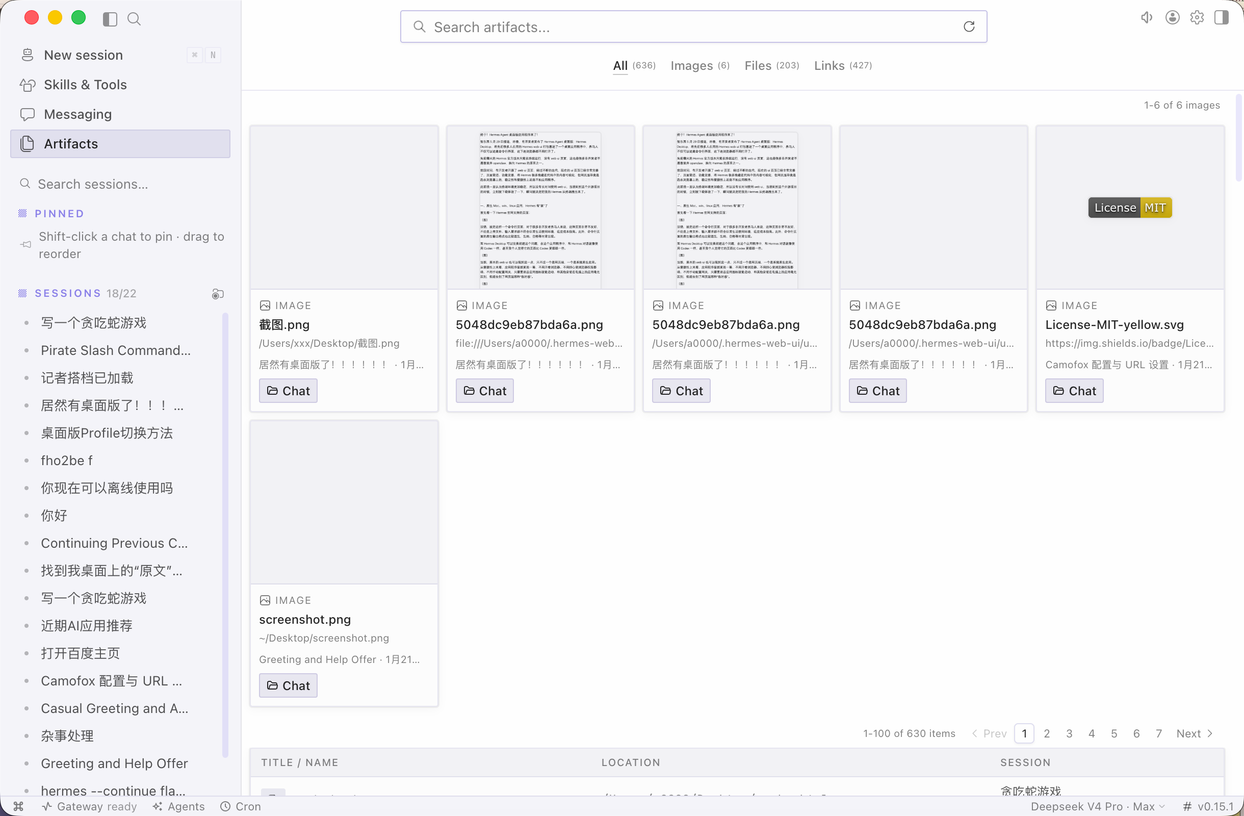1244x816 pixels.
Task: Open Cron from the status bar
Action: click(x=241, y=806)
